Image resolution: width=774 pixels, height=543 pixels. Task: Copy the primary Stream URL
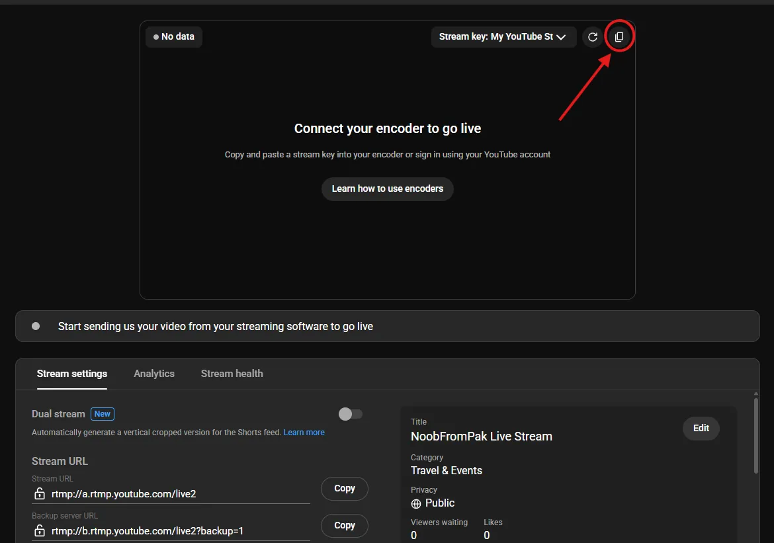[x=344, y=489]
